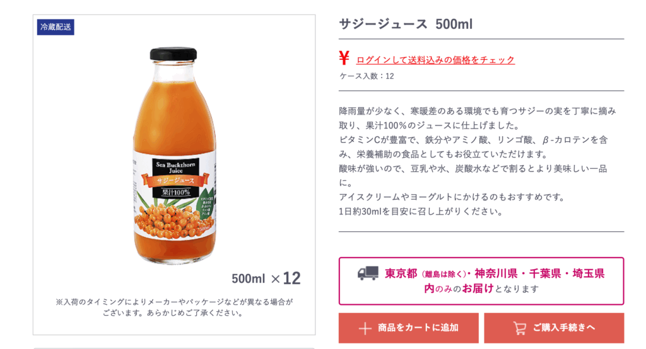Image resolution: width=646 pixels, height=349 pixels.
Task: Click the plus icon on add-to-cart button
Action: point(365,328)
